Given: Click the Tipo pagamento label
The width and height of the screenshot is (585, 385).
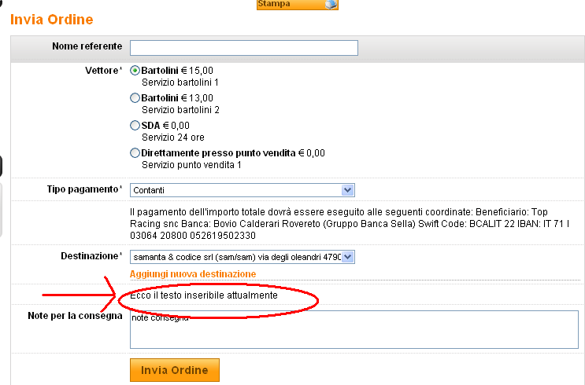Looking at the screenshot, I should point(85,189).
